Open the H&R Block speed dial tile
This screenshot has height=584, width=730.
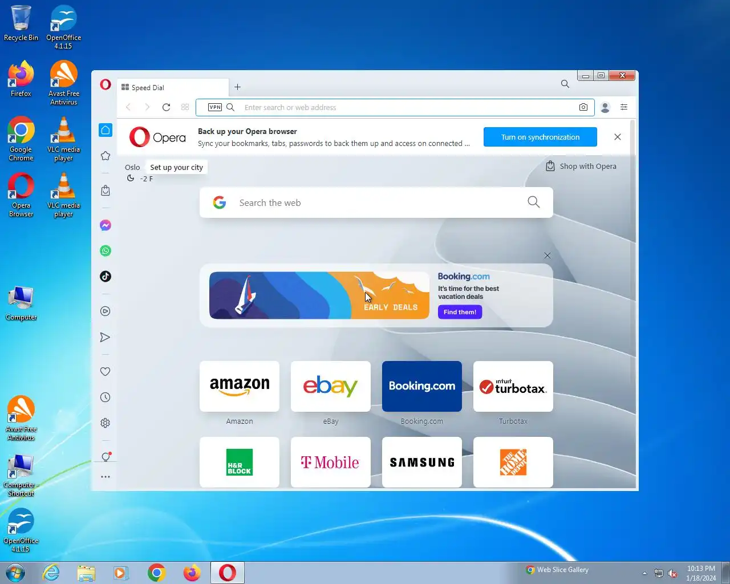[x=240, y=462]
